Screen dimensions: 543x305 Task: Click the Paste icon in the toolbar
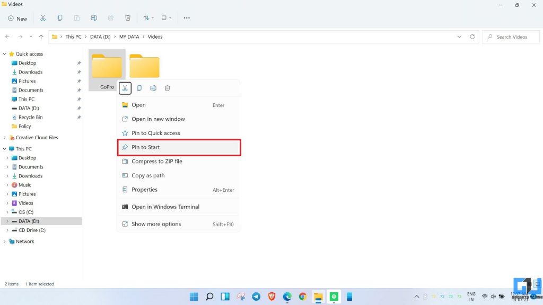click(x=77, y=17)
